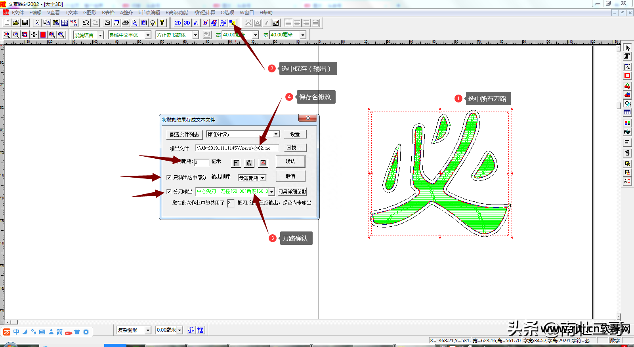Screen dimensions: 634x347
Task: Toggle the 分刀输出 checkbox
Action: [x=169, y=192]
